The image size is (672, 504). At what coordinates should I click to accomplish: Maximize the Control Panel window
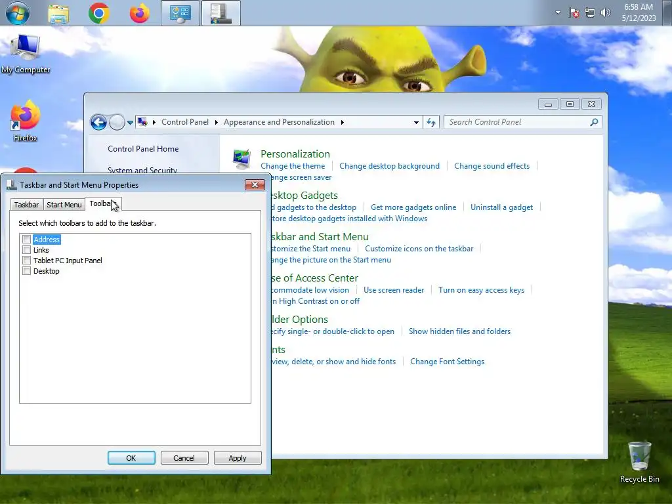coord(570,104)
